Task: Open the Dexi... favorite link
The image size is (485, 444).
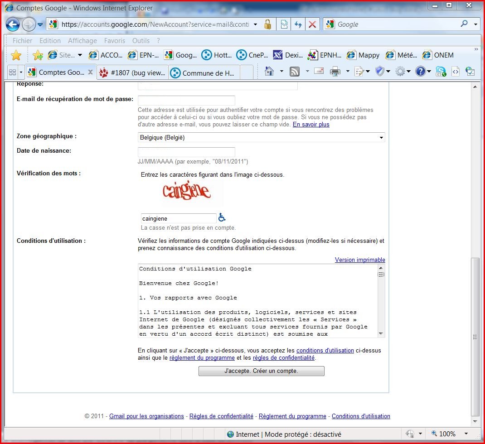Action: tap(288, 55)
